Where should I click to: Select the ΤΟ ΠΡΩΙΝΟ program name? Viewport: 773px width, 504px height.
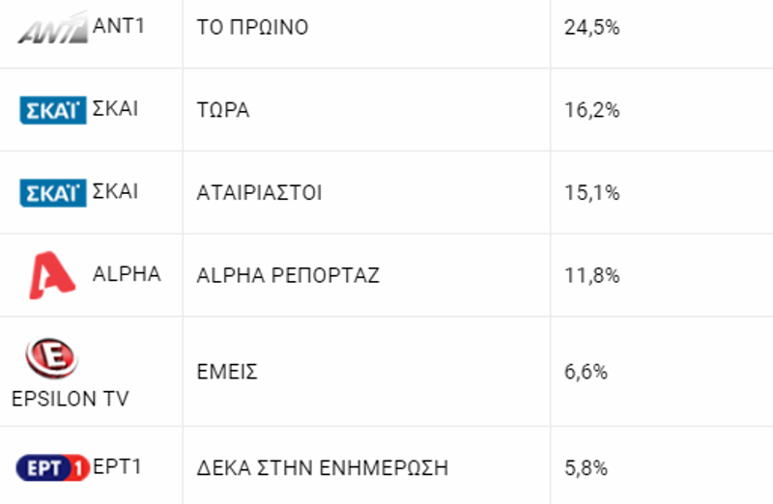coord(252,28)
